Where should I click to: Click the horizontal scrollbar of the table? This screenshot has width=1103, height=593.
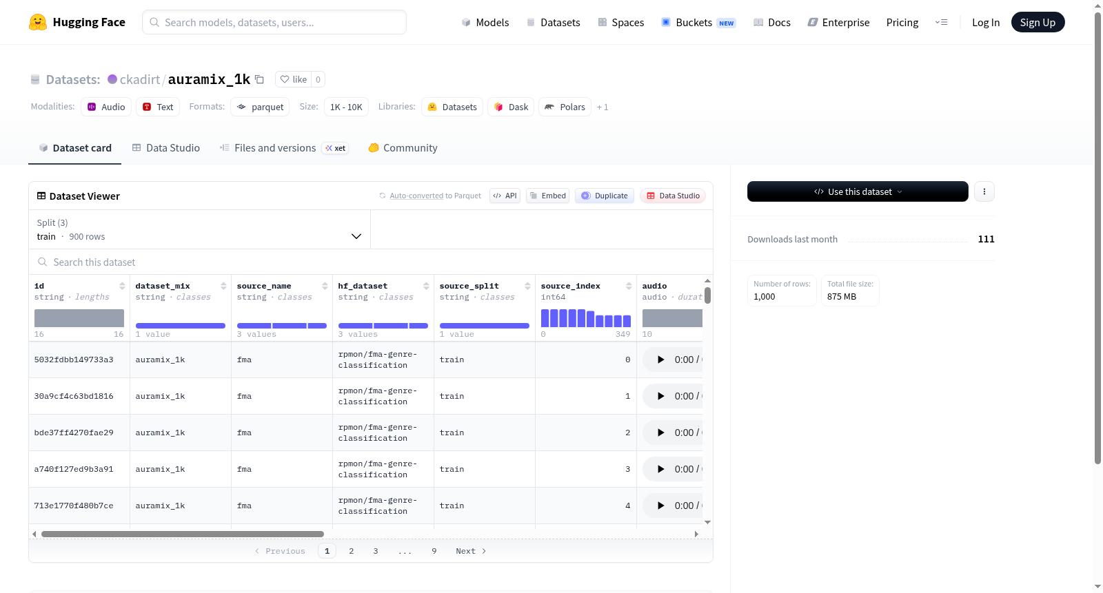tap(183, 534)
